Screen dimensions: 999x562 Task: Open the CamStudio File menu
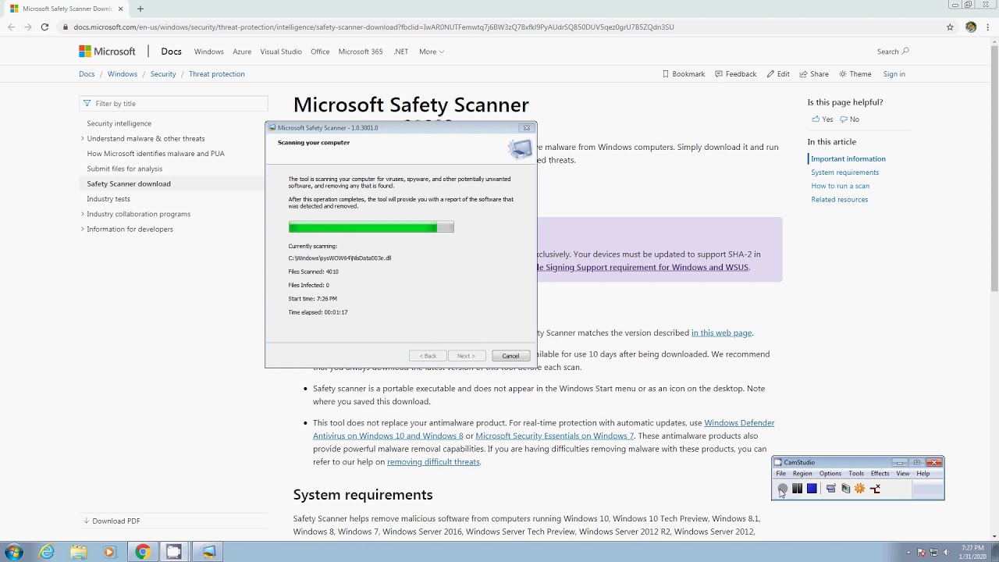click(x=781, y=474)
